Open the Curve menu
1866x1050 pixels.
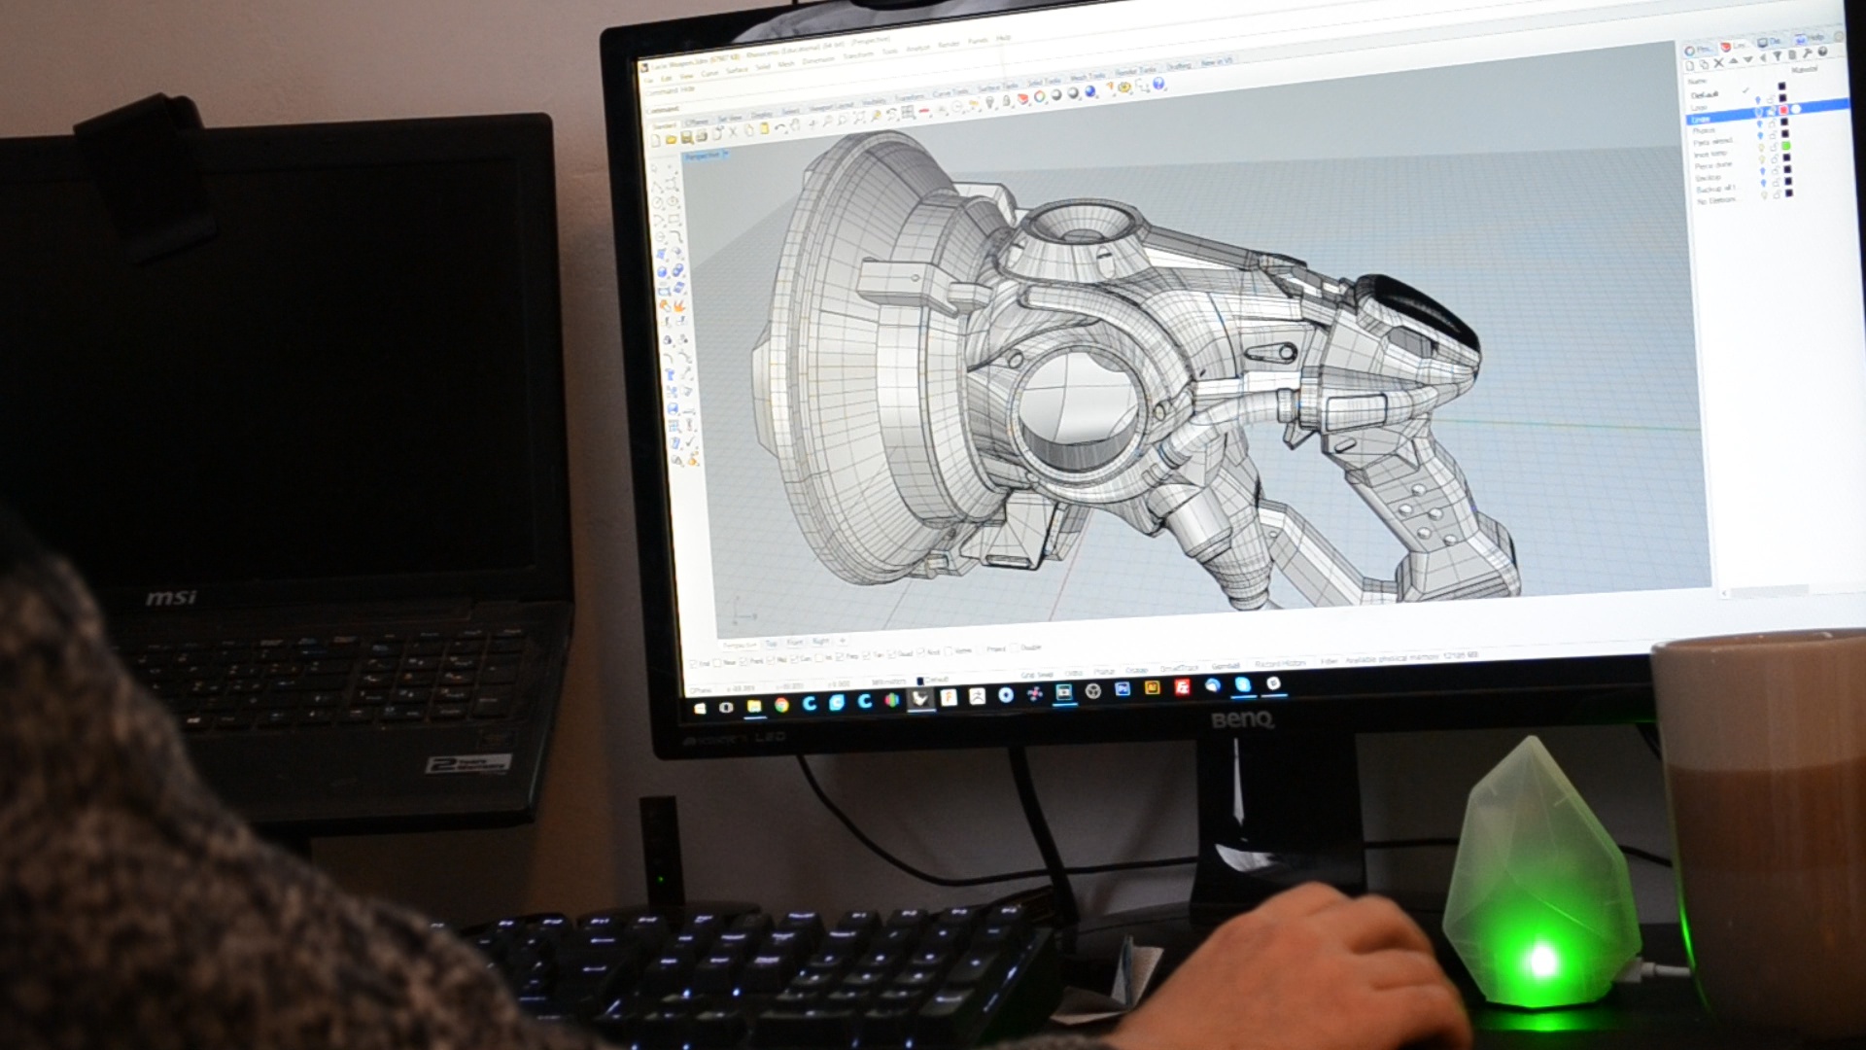pos(709,73)
